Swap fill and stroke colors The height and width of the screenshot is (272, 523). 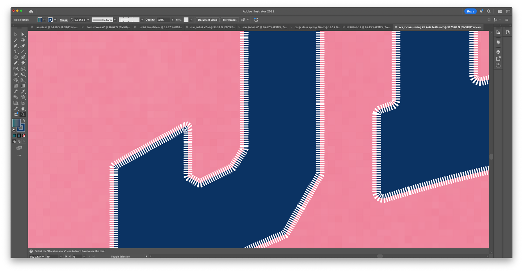click(24, 121)
